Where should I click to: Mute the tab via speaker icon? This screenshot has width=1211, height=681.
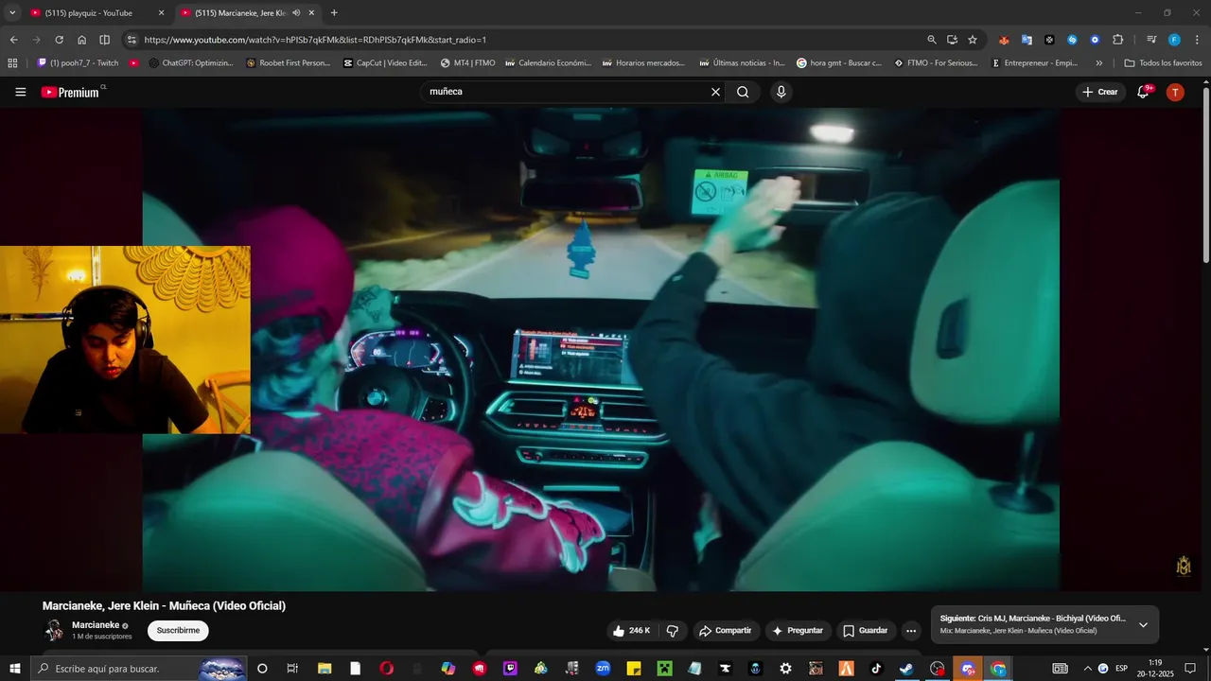coord(296,13)
